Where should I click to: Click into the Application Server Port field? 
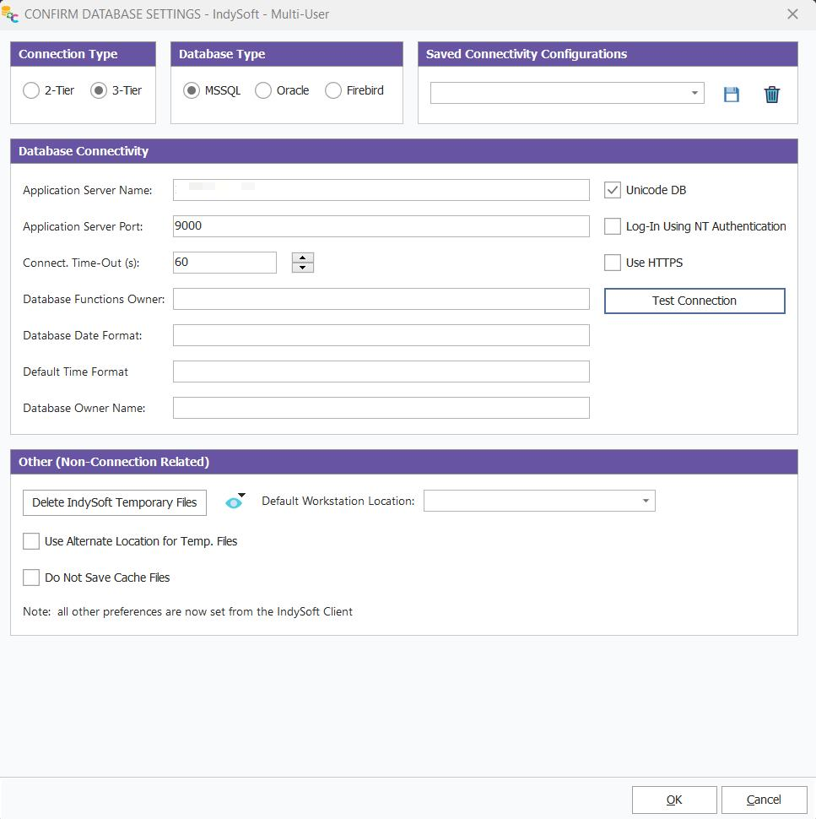[x=380, y=226]
